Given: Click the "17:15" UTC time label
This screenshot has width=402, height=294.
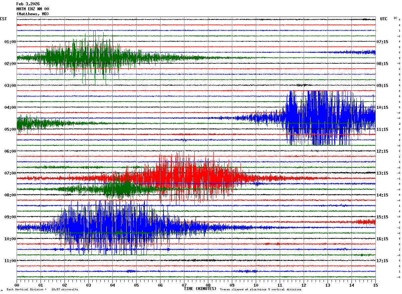Looking at the screenshot, I should 382,261.
